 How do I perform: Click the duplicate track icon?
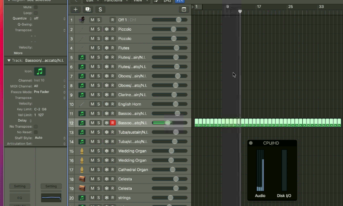(x=88, y=10)
